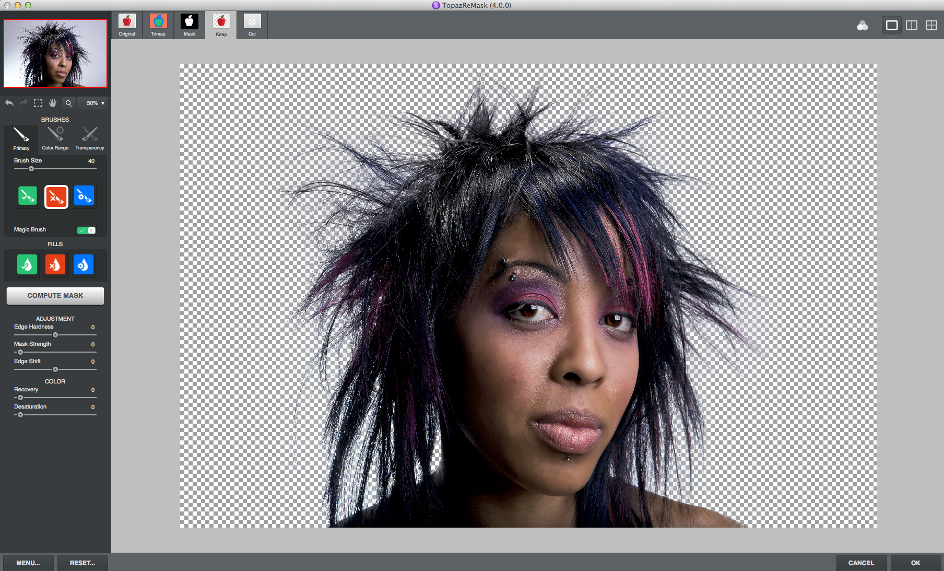This screenshot has width=944, height=571.
Task: Select the marquee selection tool
Action: pos(38,103)
